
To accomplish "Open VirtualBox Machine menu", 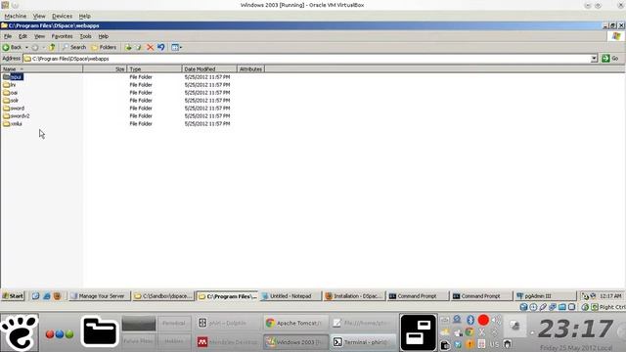I will (16, 16).
